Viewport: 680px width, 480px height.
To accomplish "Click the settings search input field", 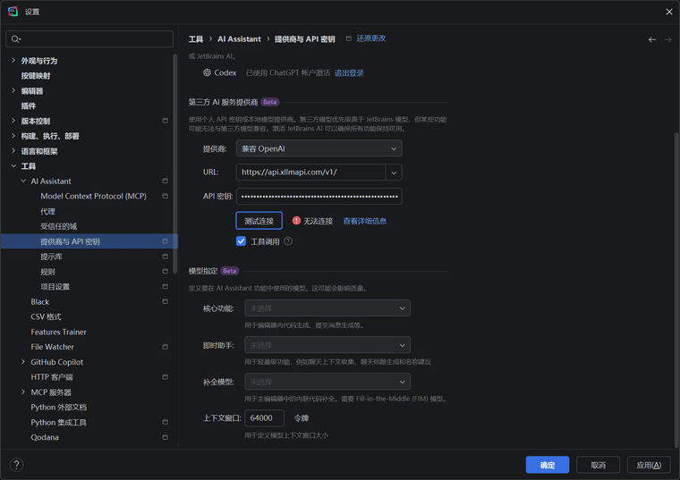I will point(89,39).
